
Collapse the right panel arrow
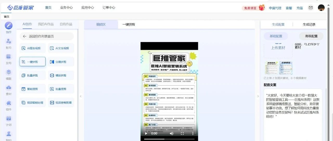258,96
